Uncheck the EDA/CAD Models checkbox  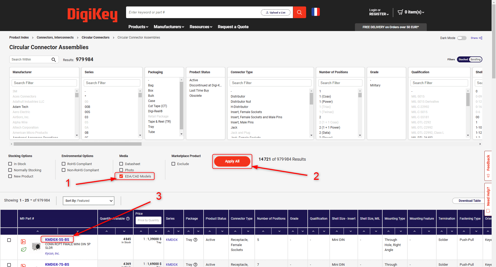click(121, 176)
